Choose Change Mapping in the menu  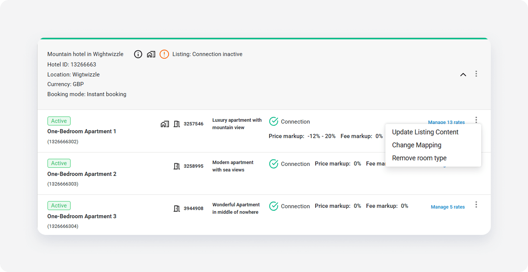click(417, 145)
